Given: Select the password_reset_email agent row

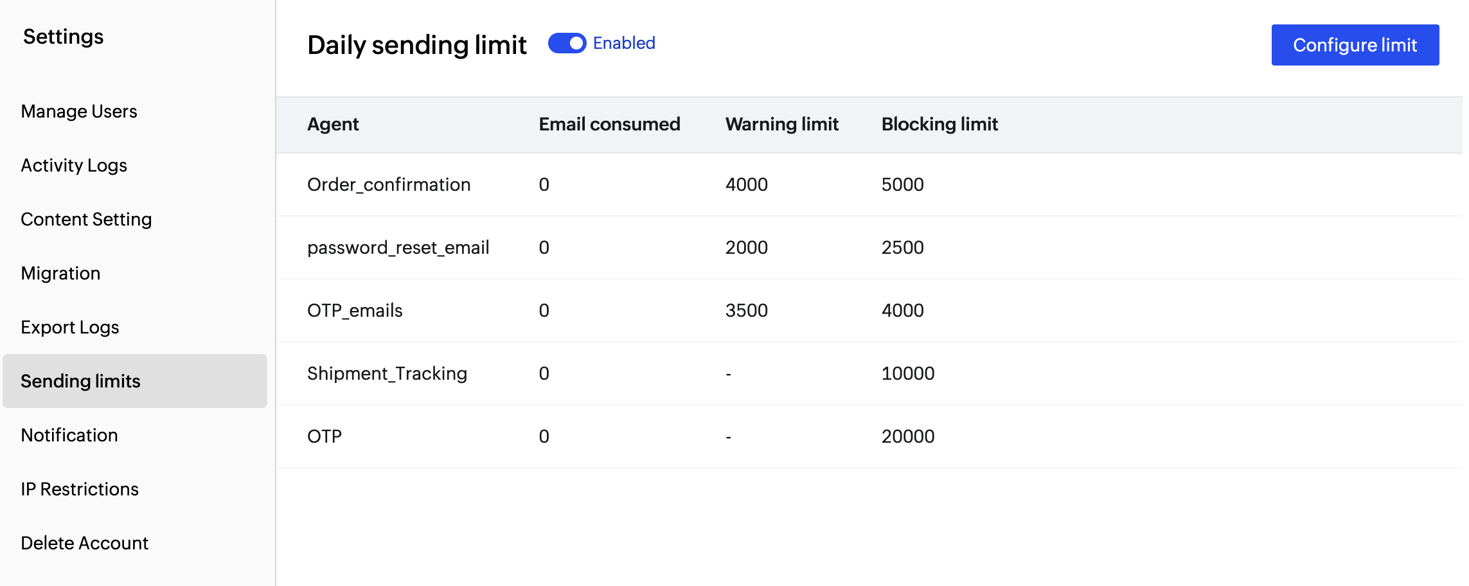Looking at the screenshot, I should click(x=398, y=247).
